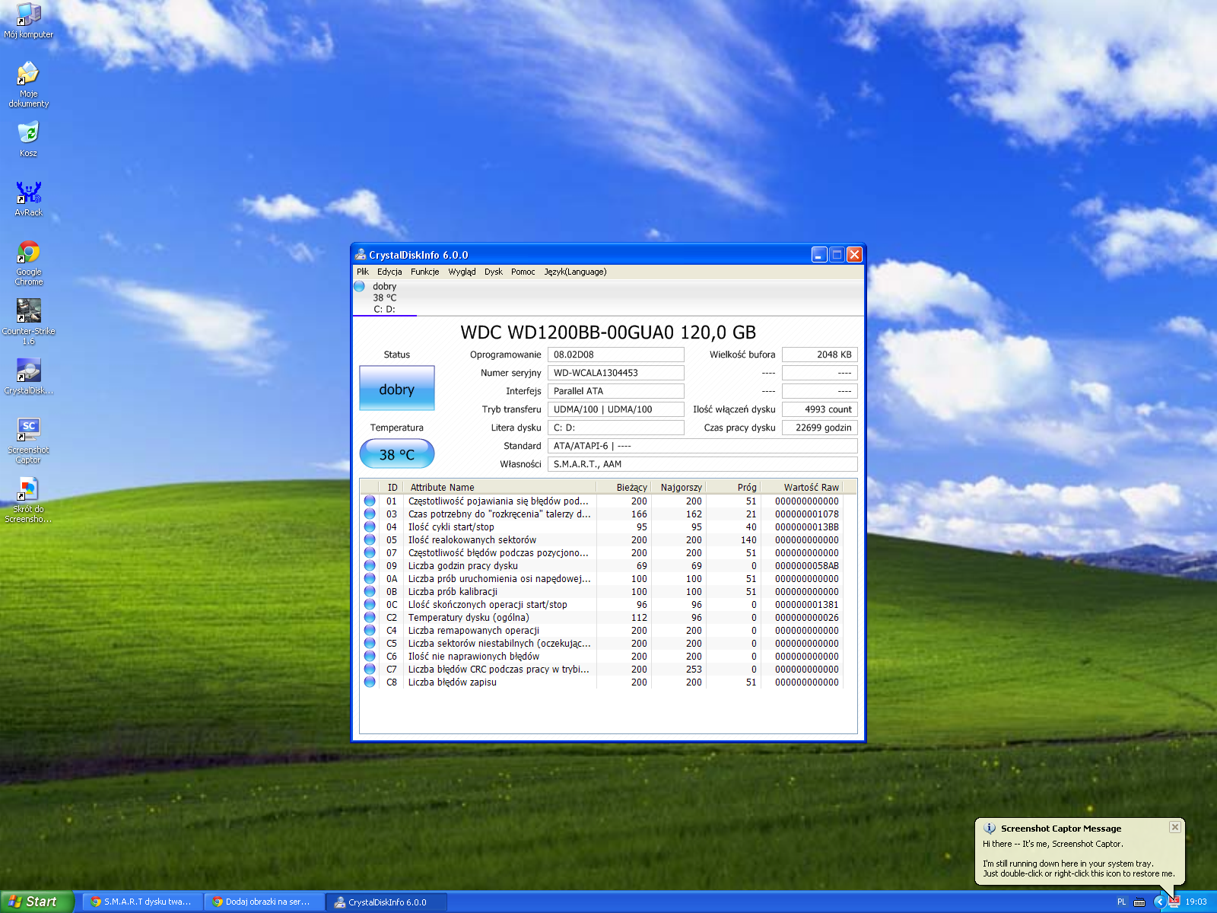Select the Google Chrome desktop shortcut
Viewport: 1217px width, 913px height.
click(x=29, y=262)
